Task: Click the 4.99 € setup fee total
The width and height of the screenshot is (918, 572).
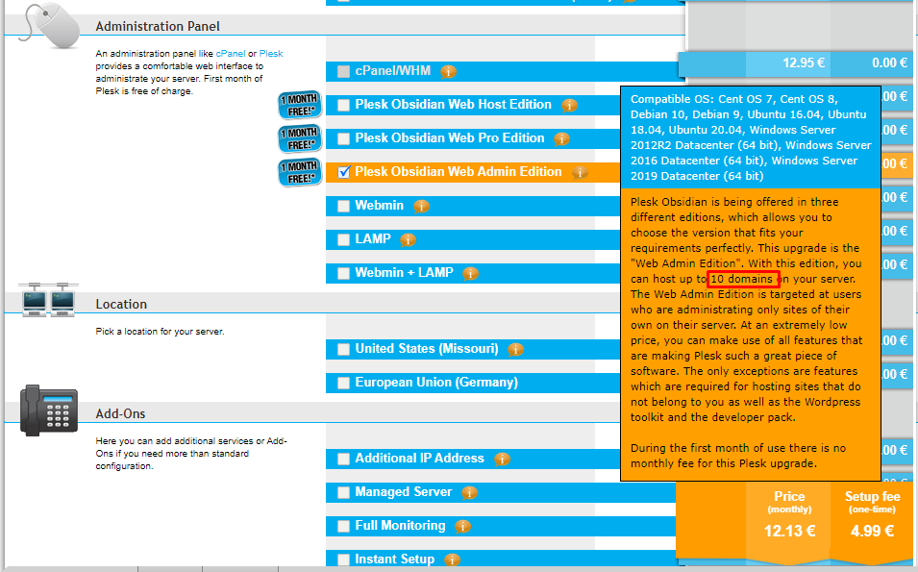Action: (872, 531)
